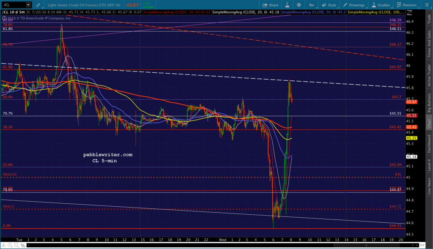Click the $45.09 Fibonacci level label
The height and width of the screenshot is (249, 433).
395,164
